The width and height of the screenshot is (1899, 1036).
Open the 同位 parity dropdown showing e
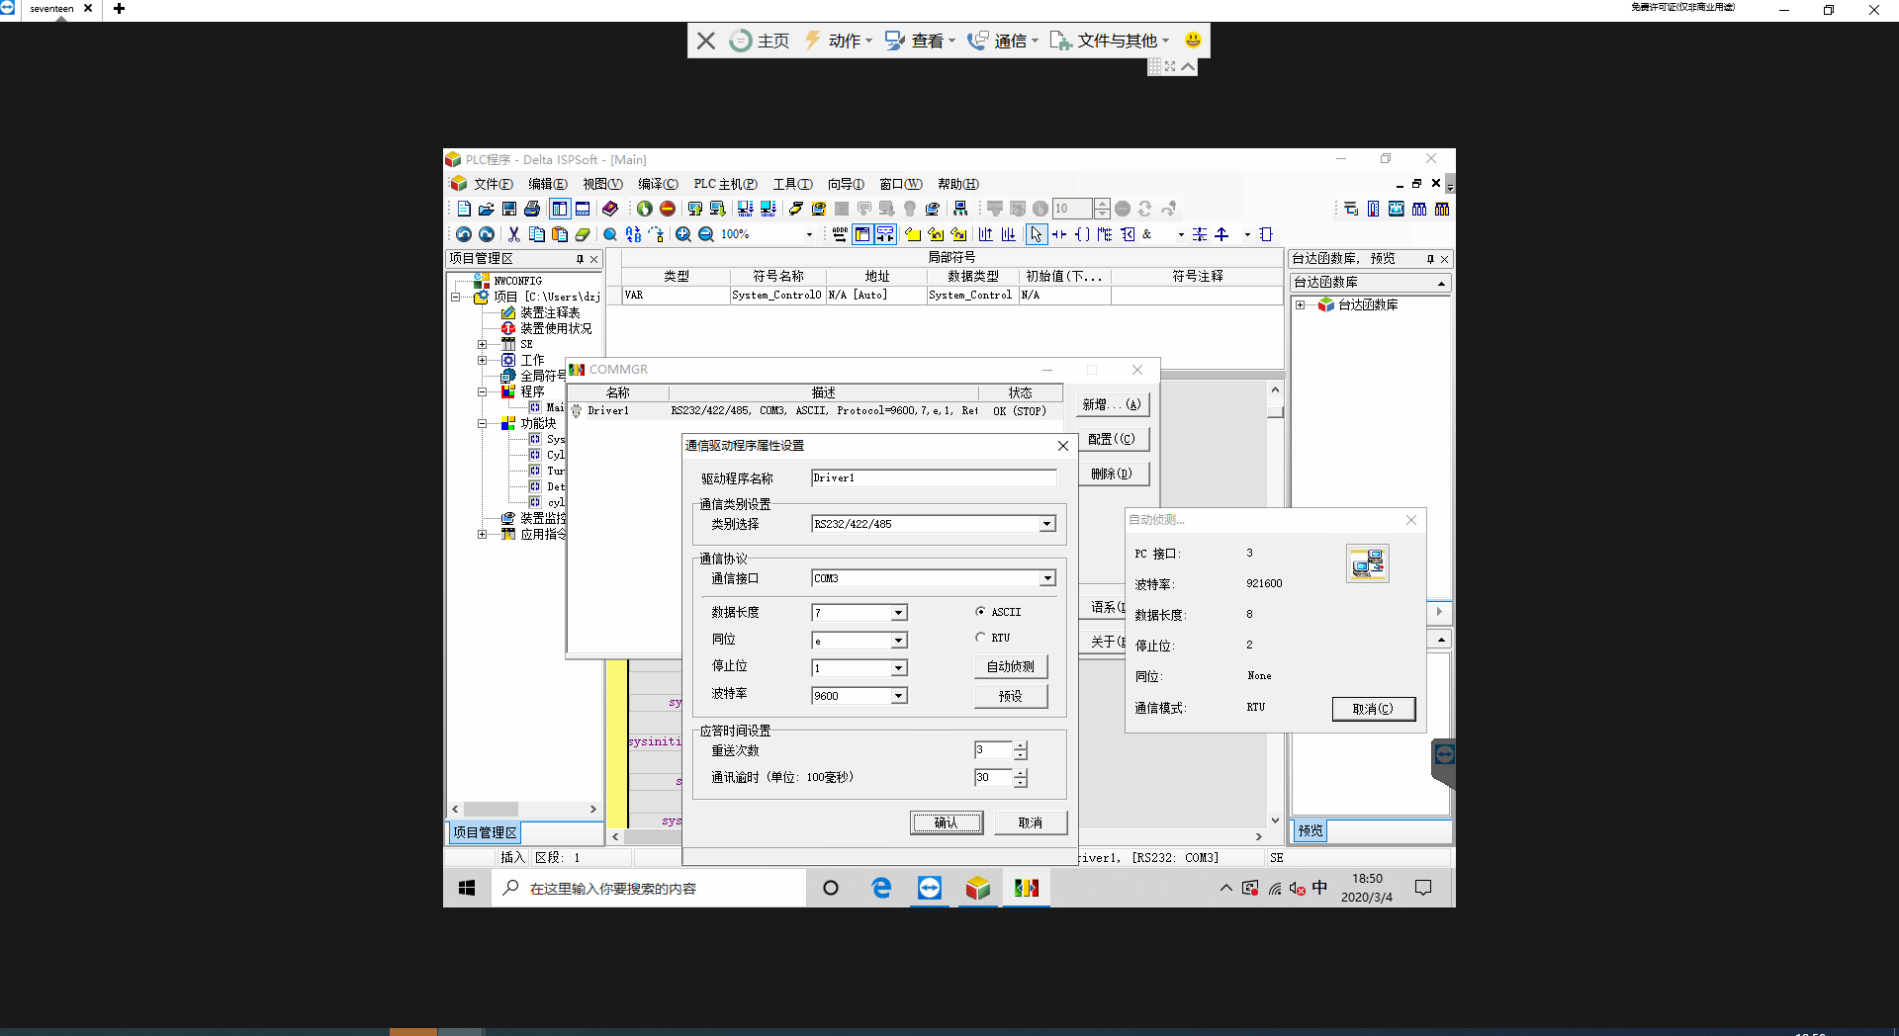pyautogui.click(x=898, y=641)
